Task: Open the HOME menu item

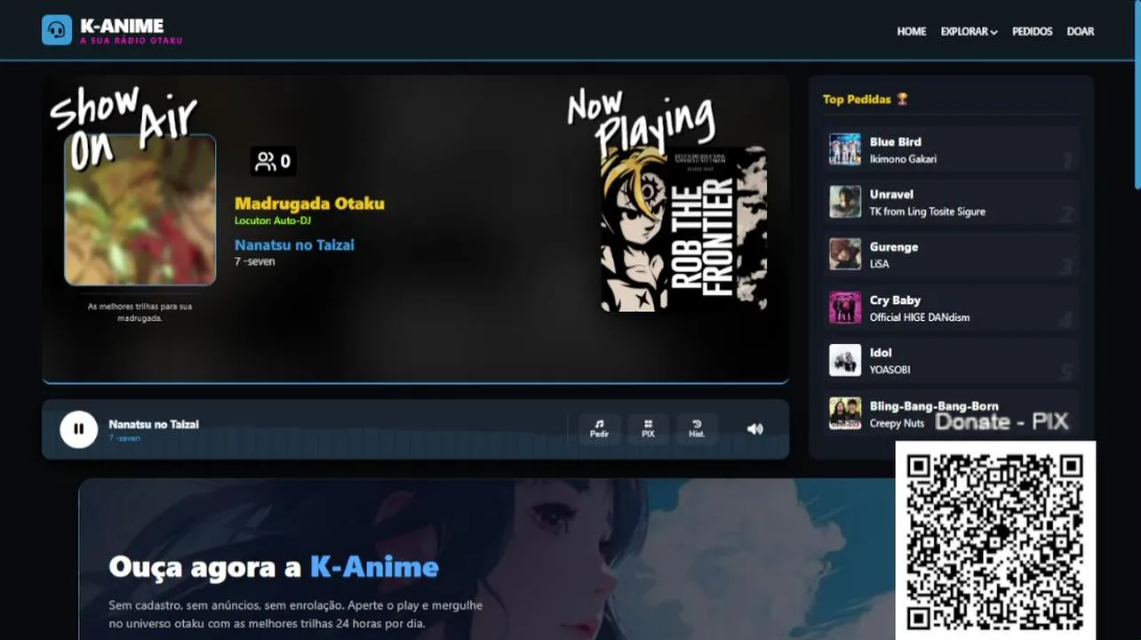Action: (x=911, y=31)
